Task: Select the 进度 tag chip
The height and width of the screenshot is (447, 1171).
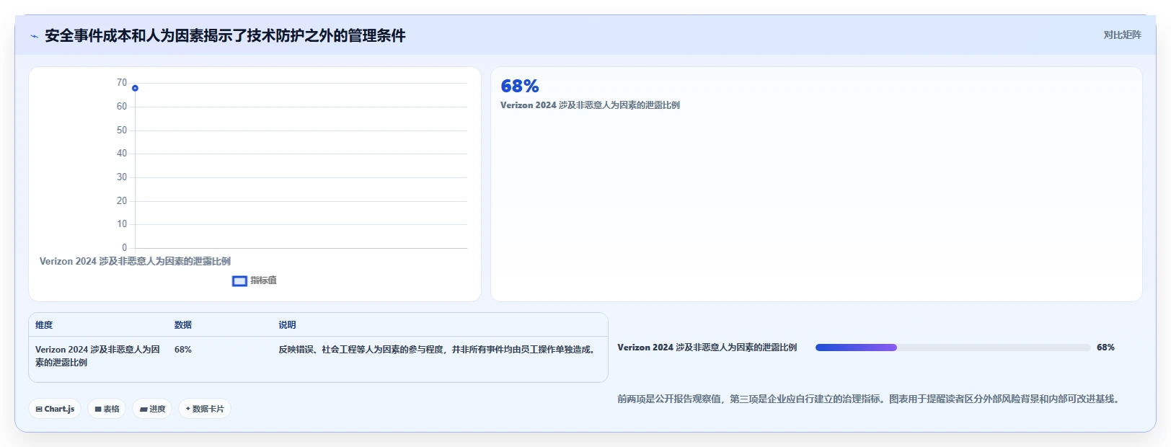Action: pos(152,409)
